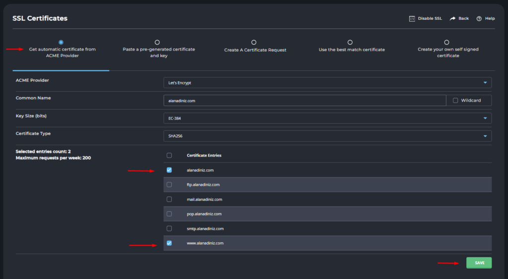
Task: Select Use the best match certificate
Action: pos(350,42)
